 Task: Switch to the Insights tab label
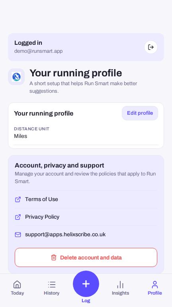[120, 293]
